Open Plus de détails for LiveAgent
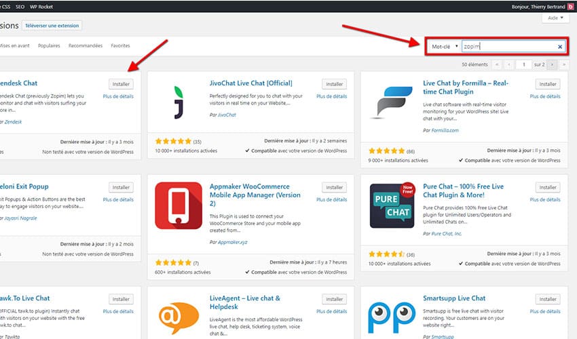This screenshot has height=339, width=577. coord(331,311)
